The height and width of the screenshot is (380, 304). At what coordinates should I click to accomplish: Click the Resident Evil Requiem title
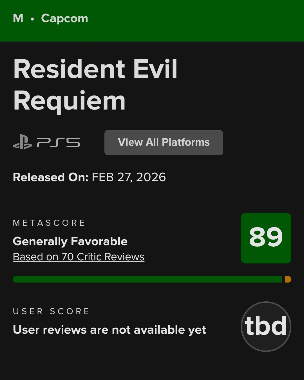tap(95, 85)
